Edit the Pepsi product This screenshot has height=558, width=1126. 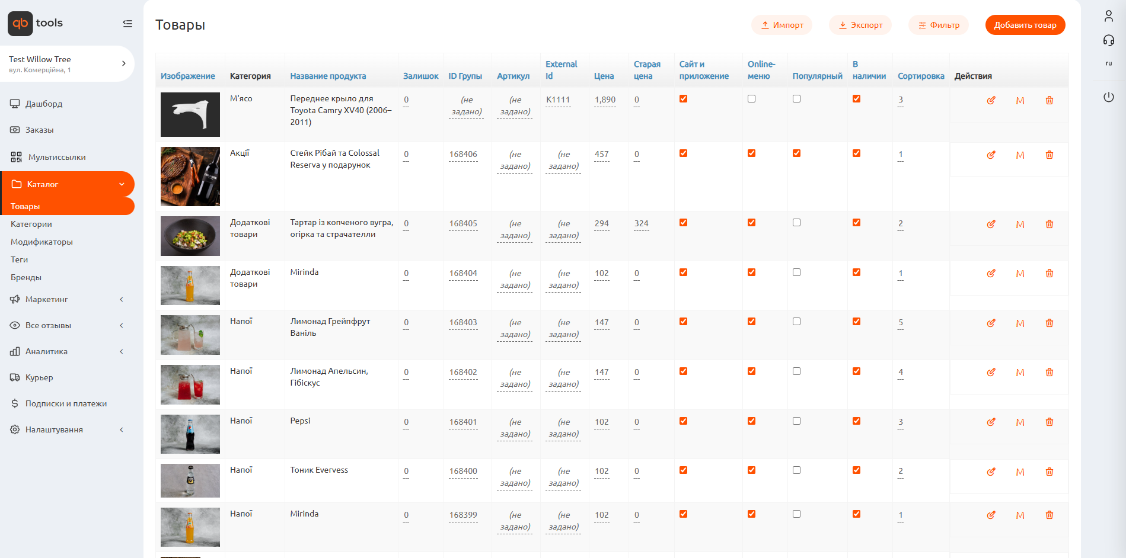pyautogui.click(x=991, y=422)
